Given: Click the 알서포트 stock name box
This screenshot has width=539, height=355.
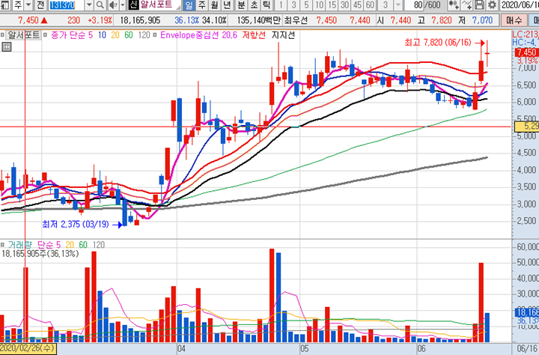Looking at the screenshot, I should [160, 4].
